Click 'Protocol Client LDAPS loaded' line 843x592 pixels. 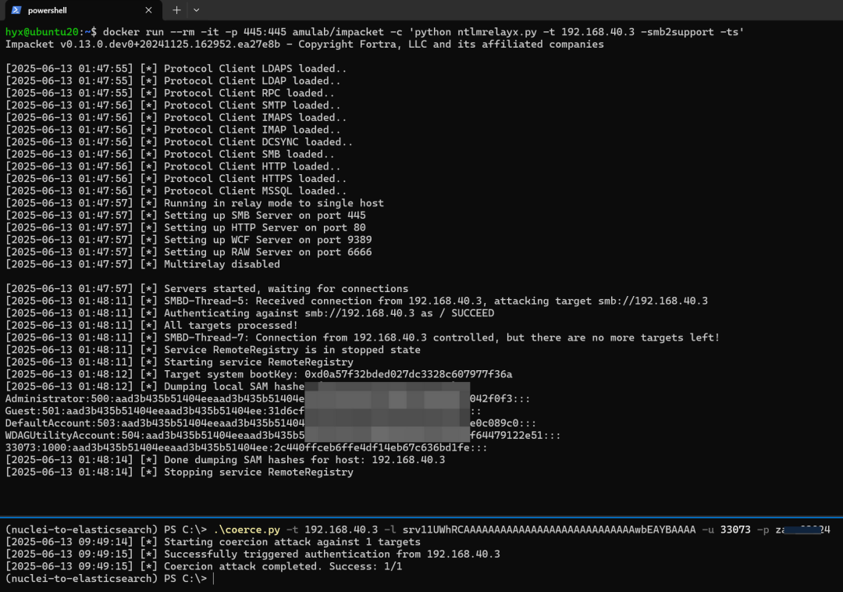[176, 68]
